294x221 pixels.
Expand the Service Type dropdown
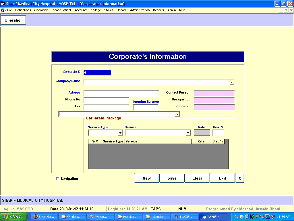click(x=120, y=133)
